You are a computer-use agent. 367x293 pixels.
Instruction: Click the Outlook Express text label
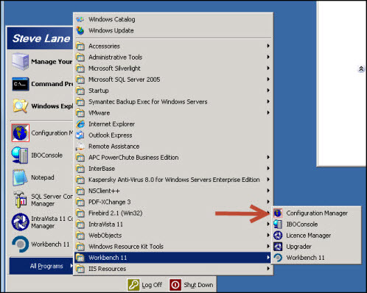pyautogui.click(x=111, y=135)
